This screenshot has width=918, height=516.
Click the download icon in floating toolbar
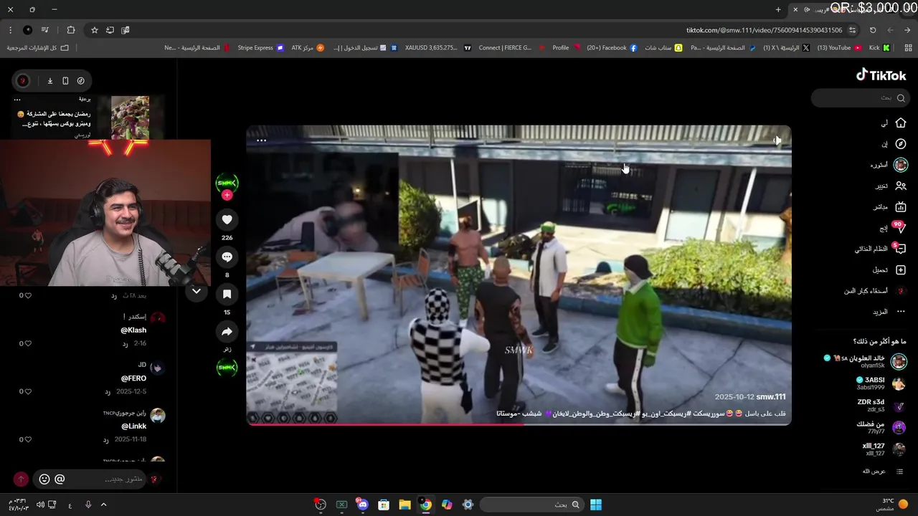click(x=50, y=81)
